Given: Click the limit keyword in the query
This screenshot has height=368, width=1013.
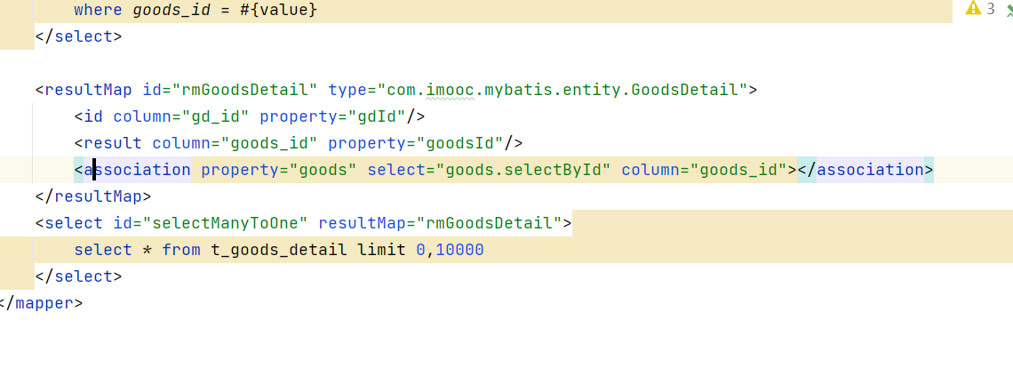Looking at the screenshot, I should pyautogui.click(x=382, y=250).
